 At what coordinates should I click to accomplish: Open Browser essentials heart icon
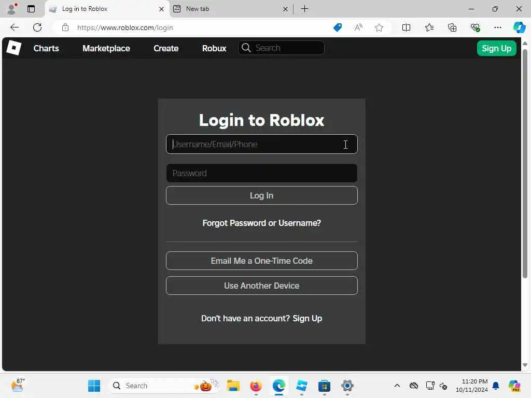point(475,27)
